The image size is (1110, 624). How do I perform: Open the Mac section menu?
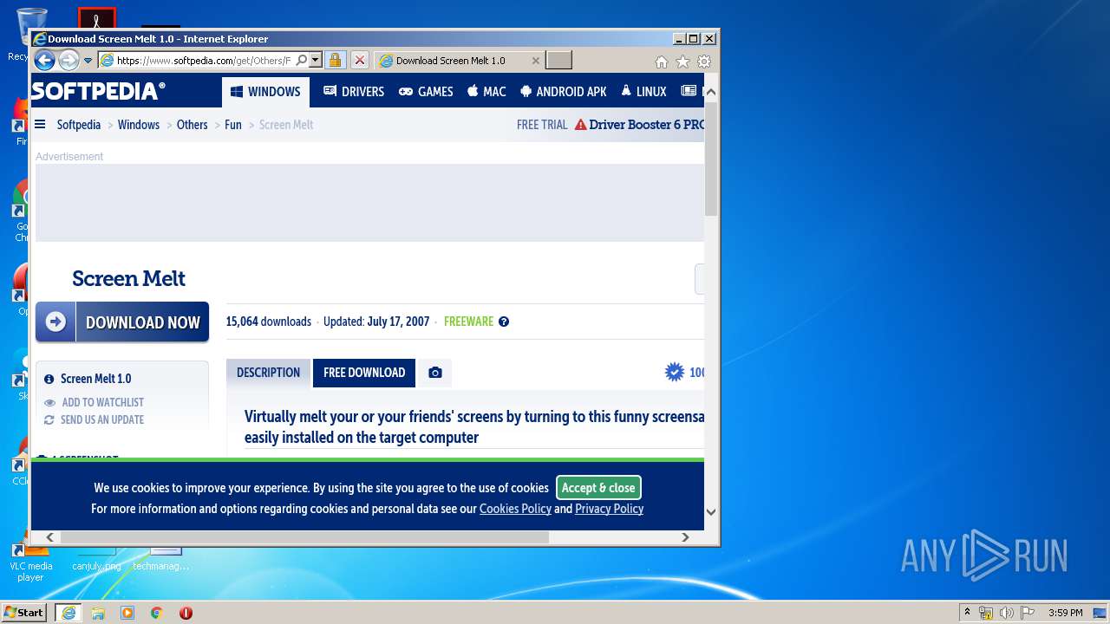486,92
